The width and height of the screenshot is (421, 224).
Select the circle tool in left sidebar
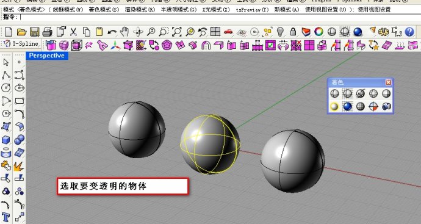tap(6, 88)
